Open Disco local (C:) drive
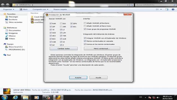Viewport: 177px width, 100px height. (x=15, y=47)
